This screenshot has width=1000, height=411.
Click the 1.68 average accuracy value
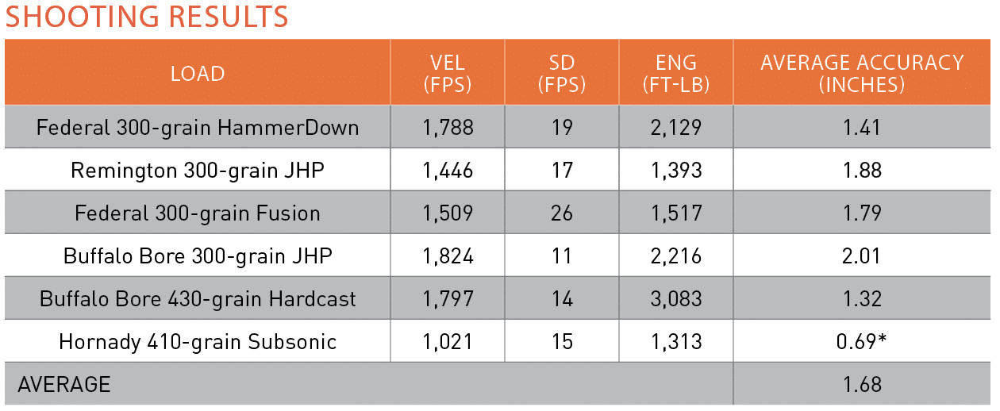[x=862, y=385]
